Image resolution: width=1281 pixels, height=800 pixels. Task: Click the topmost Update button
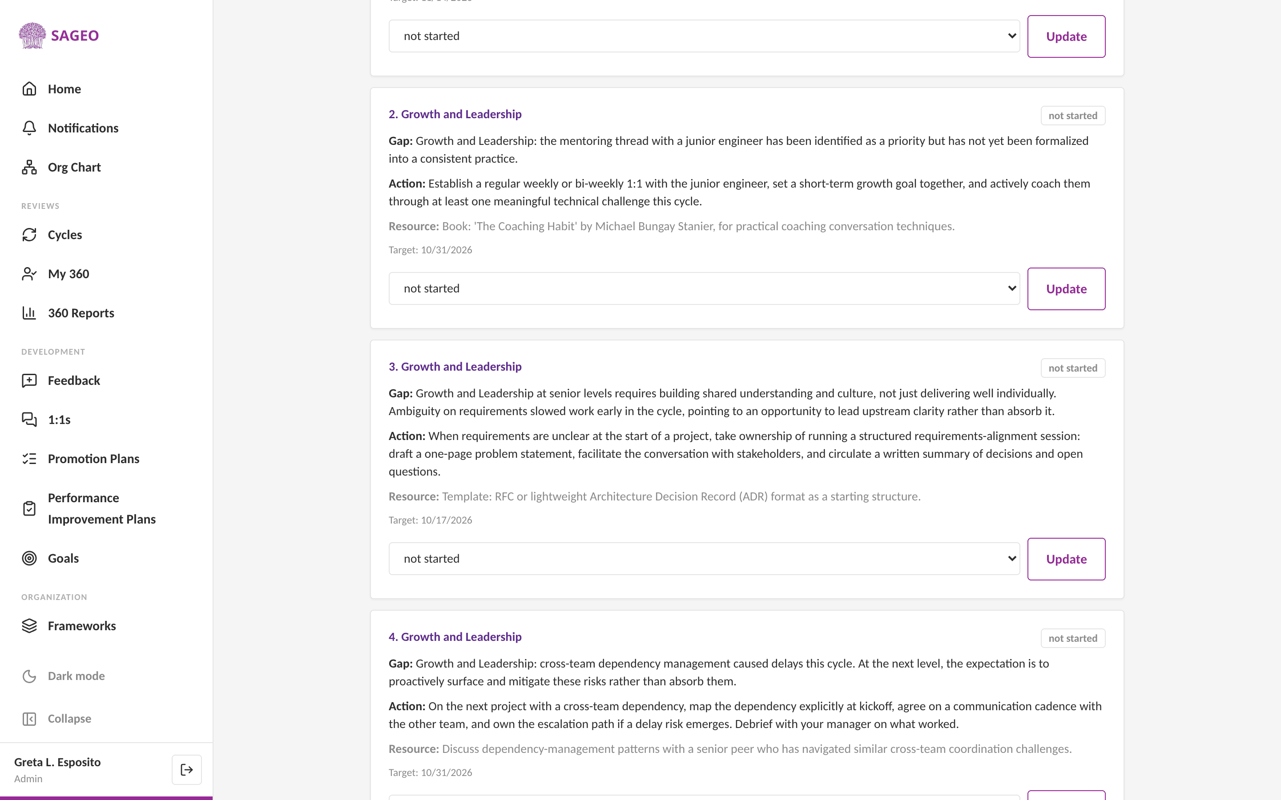coord(1066,36)
